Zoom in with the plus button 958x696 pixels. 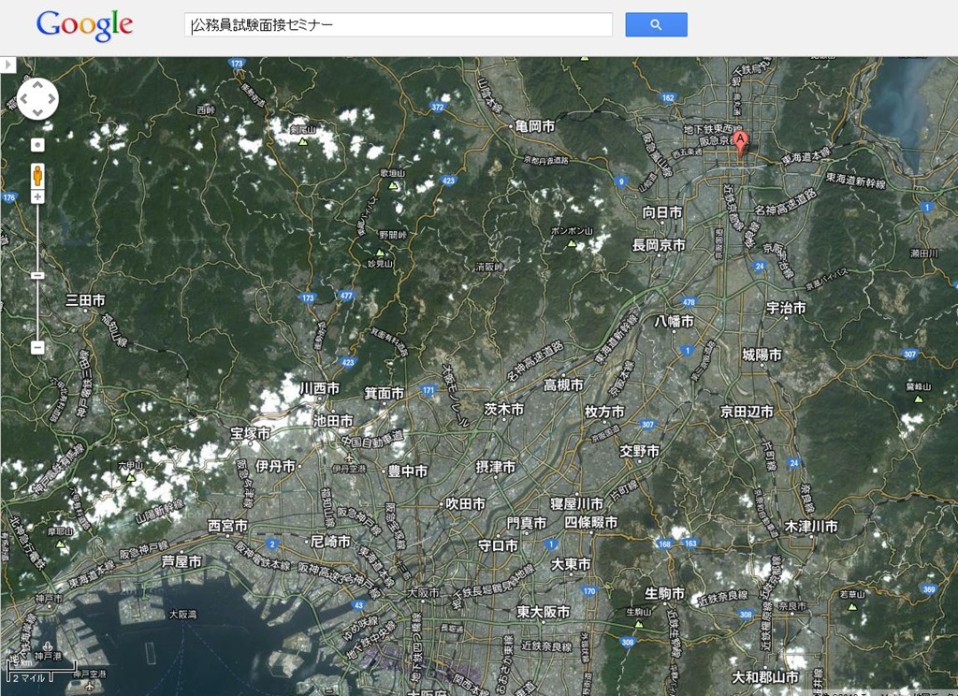37,197
